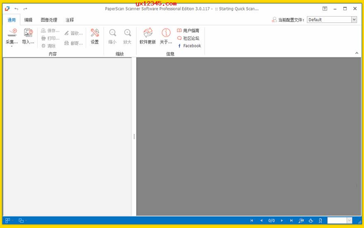Open the 通用 ribbon tab
This screenshot has height=228, width=364.
click(12, 20)
